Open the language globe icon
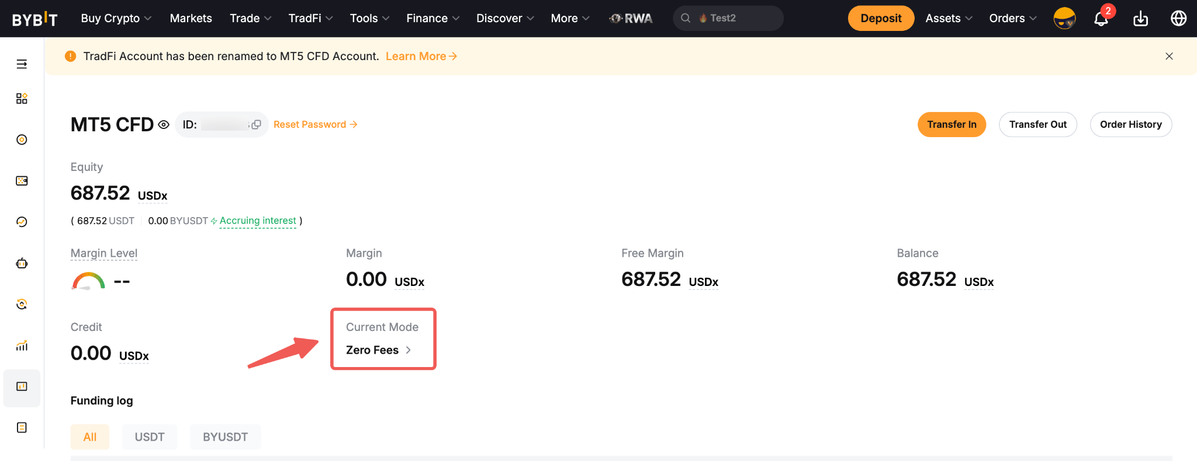 click(x=1179, y=18)
